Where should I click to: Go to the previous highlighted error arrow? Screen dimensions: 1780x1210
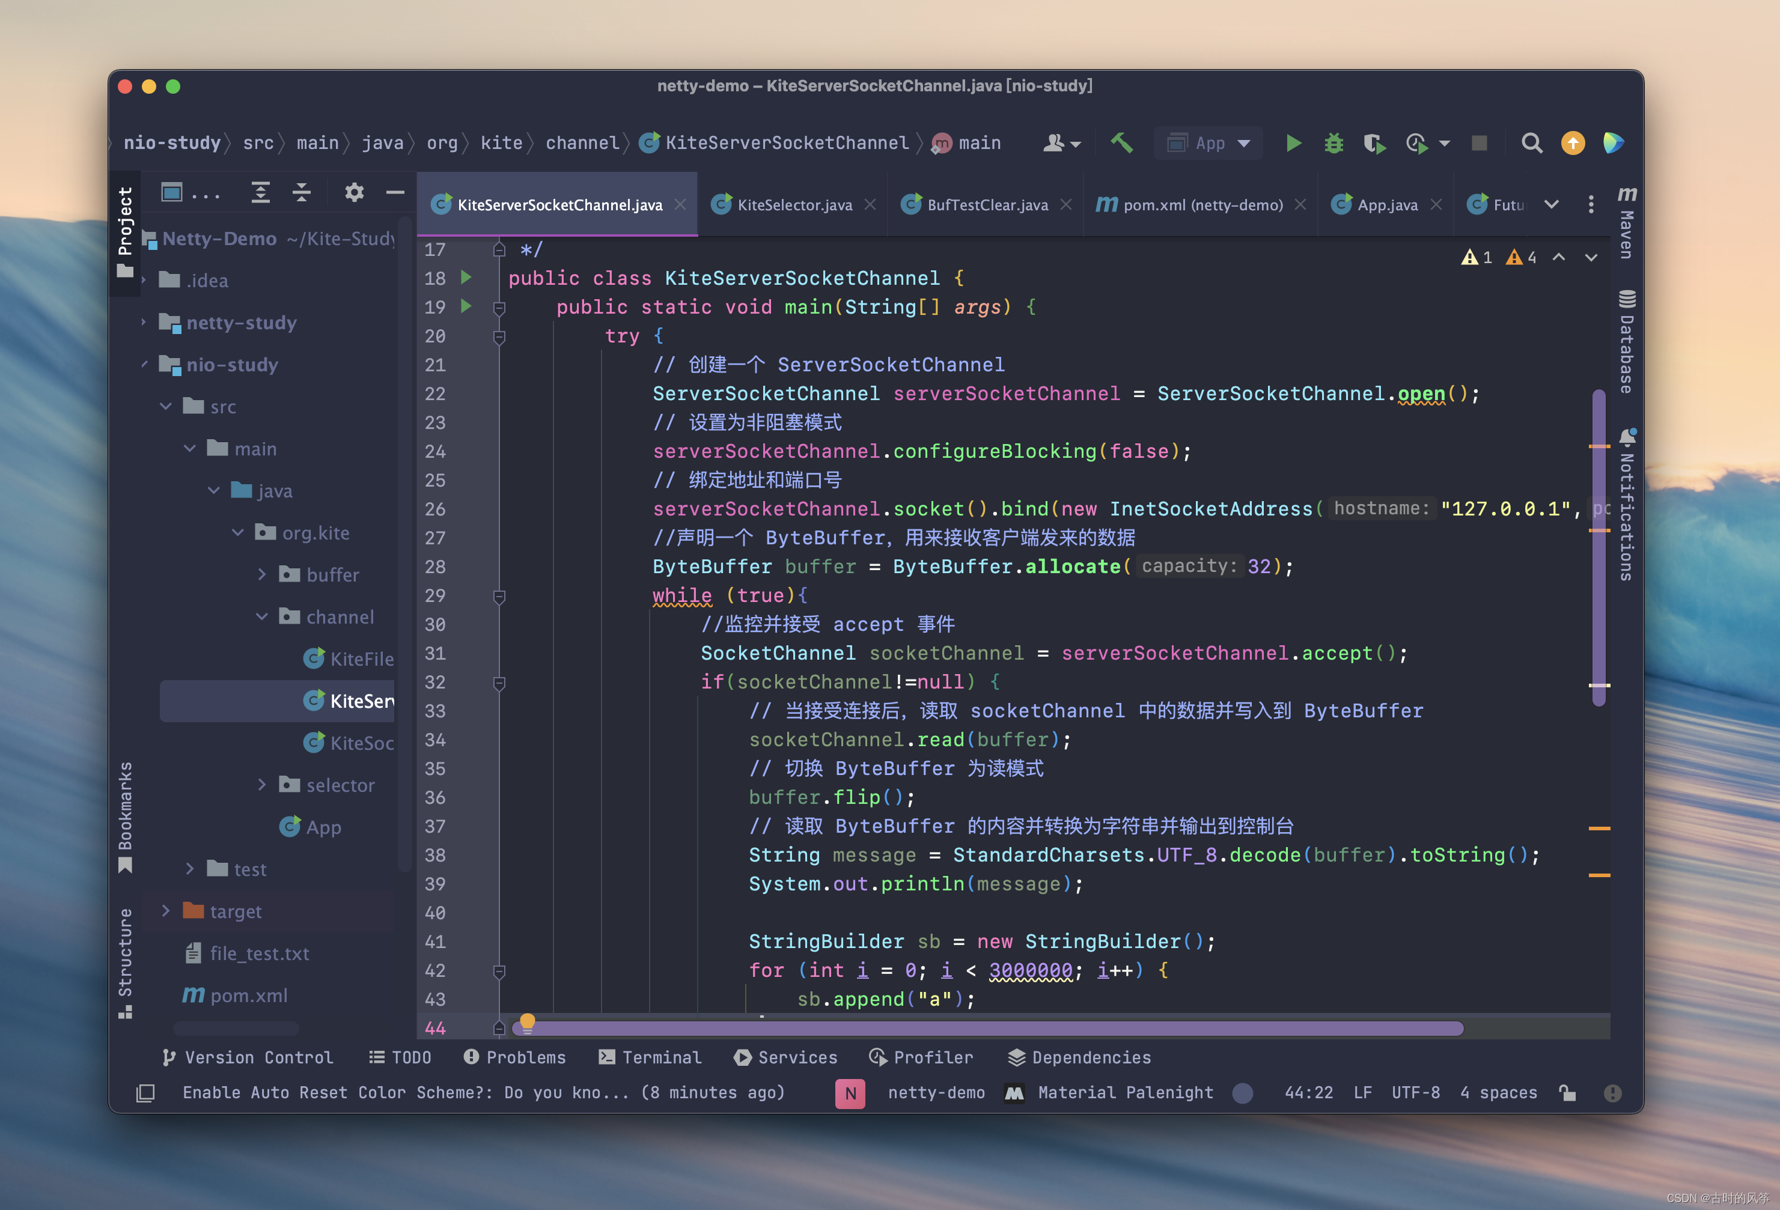click(x=1559, y=257)
